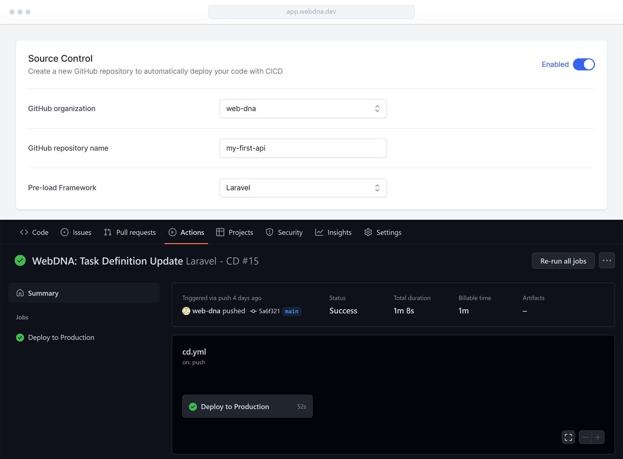
Task: Open the Code tab
Action: 34,232
